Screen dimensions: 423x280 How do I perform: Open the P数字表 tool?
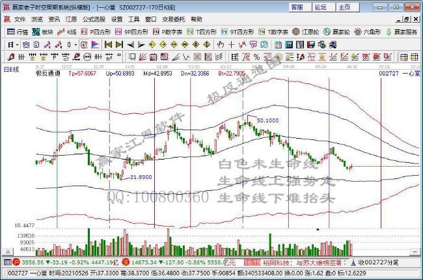(x=167, y=32)
